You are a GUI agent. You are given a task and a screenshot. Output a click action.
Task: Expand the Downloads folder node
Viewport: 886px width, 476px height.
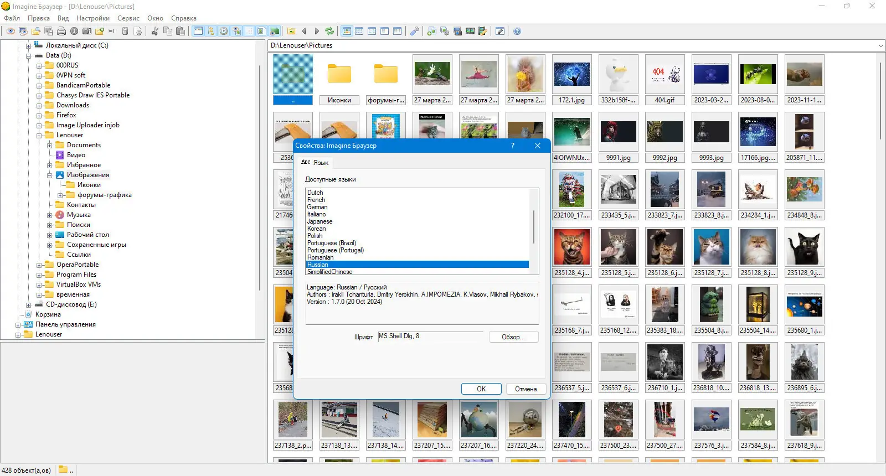click(39, 106)
